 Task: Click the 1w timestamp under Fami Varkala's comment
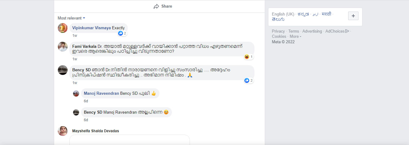[75, 59]
